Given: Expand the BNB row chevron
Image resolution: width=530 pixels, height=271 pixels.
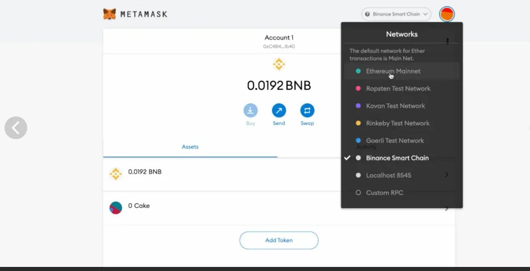Looking at the screenshot, I should point(447,174).
